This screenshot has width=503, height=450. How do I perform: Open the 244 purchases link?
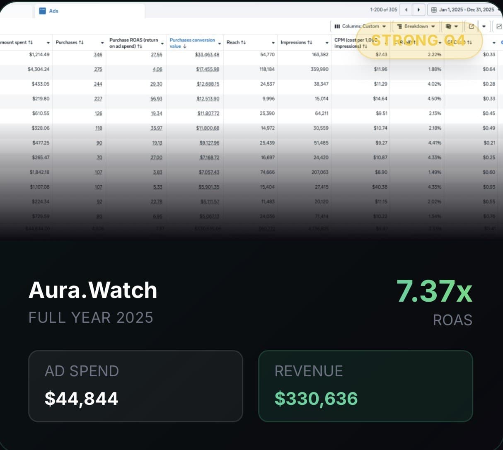coord(98,84)
